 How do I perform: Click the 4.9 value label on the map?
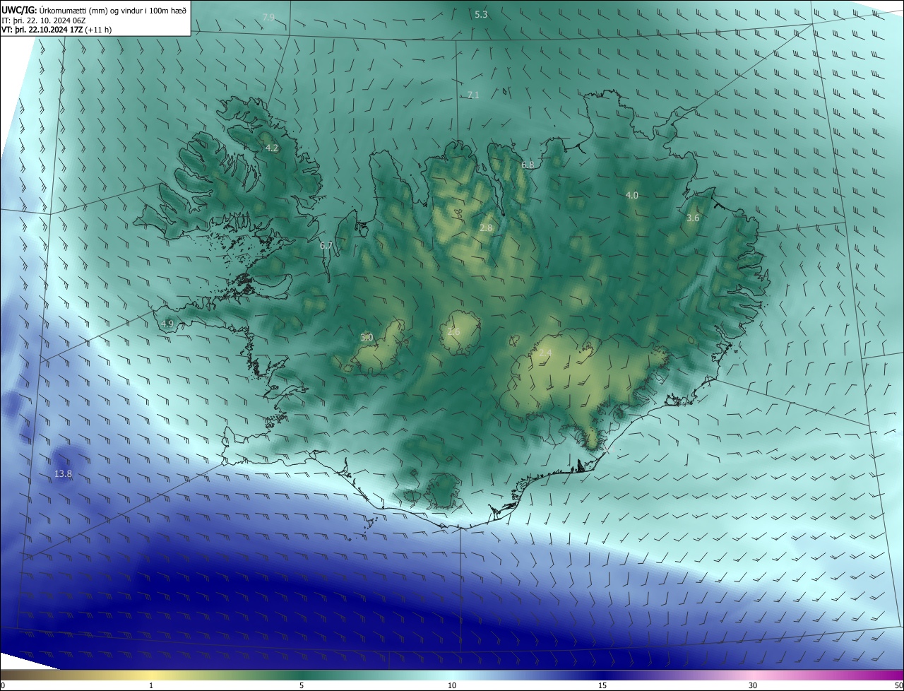(167, 324)
